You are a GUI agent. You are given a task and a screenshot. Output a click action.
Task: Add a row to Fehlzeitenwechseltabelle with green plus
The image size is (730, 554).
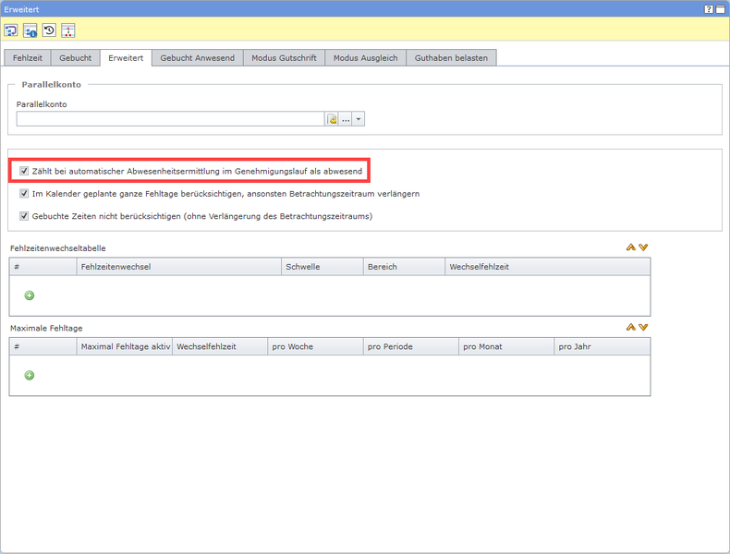(x=30, y=295)
